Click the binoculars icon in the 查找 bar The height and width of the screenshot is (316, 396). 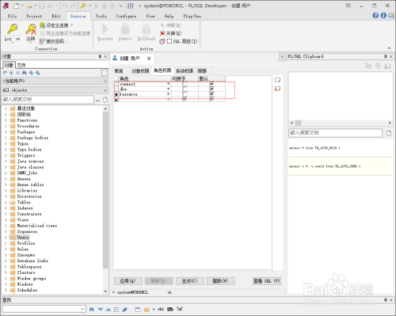tap(91, 309)
